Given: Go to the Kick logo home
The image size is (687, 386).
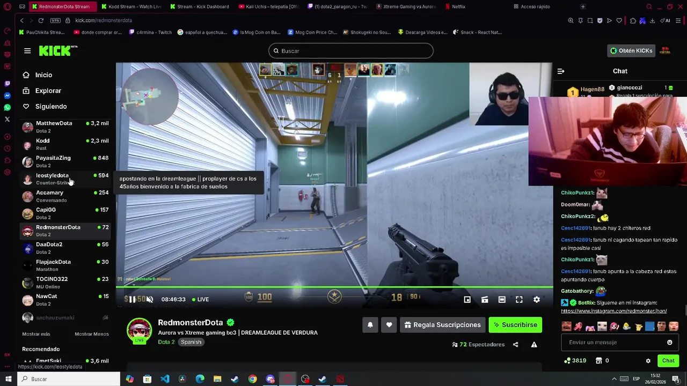Looking at the screenshot, I should point(58,51).
